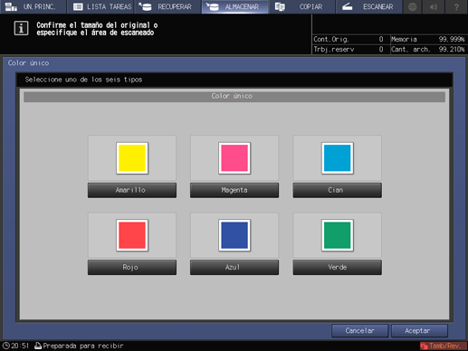Click the Cant. arch. 99.210% readout
The image size is (468, 351).
(x=428, y=49)
